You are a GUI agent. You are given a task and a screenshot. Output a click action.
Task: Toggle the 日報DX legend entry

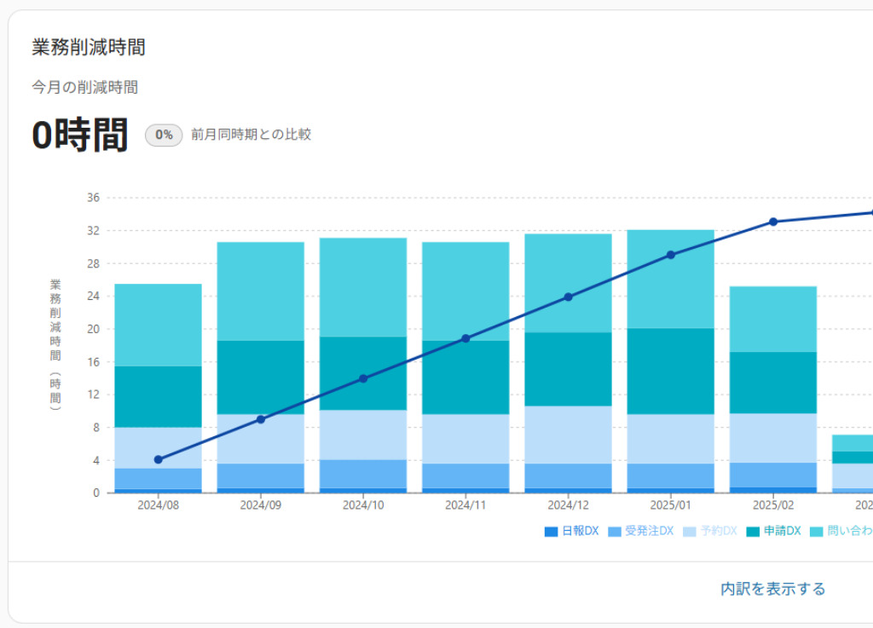[572, 531]
